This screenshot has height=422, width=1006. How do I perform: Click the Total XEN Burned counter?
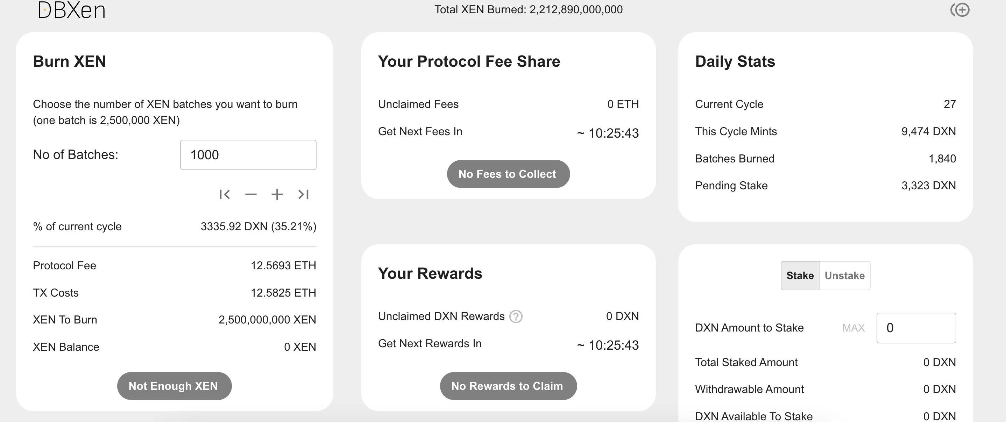(x=529, y=9)
